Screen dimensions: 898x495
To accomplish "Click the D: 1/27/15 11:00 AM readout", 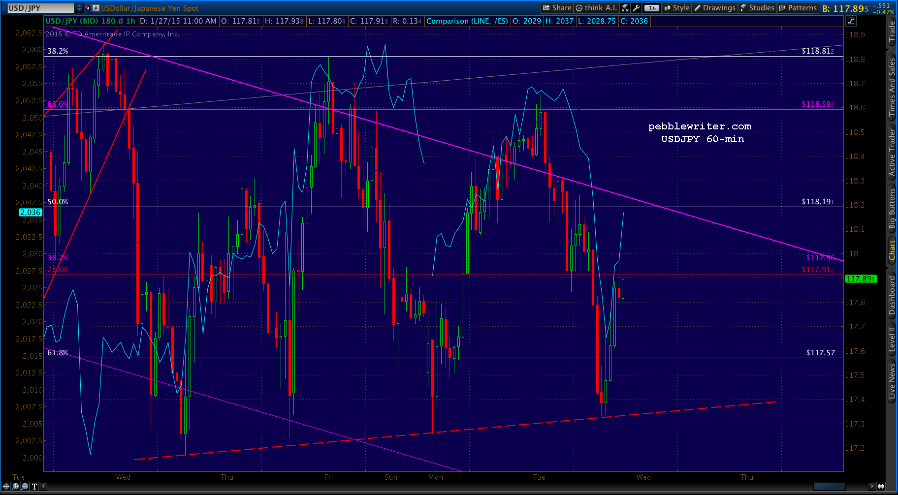I will 178,21.
